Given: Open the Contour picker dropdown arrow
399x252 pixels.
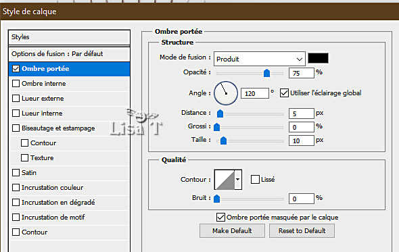Looking at the screenshot, I should tap(237, 180).
